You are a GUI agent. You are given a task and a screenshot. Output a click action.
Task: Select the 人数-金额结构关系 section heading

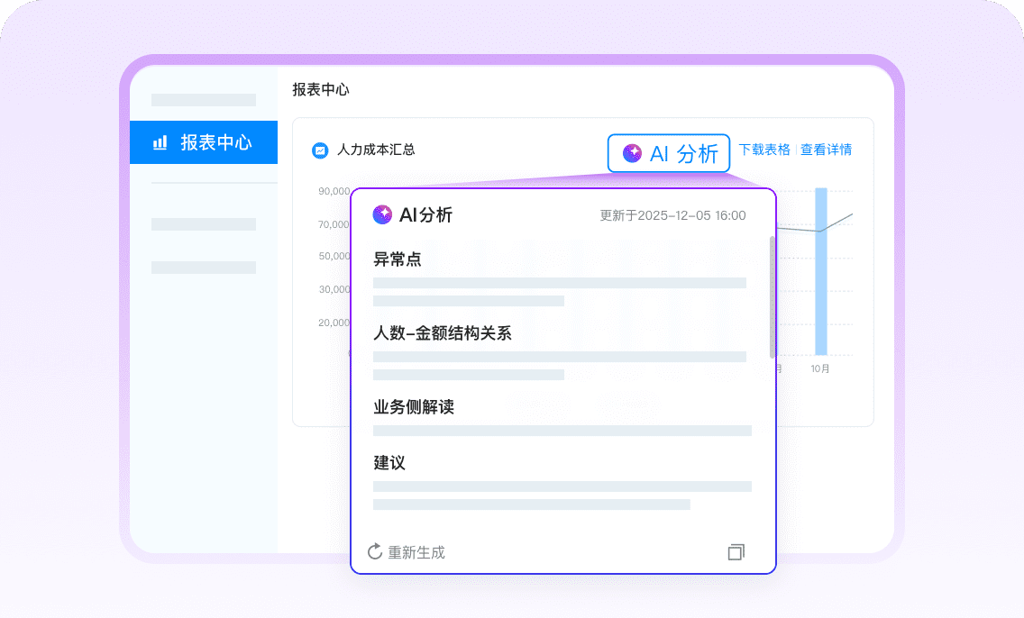tap(443, 333)
